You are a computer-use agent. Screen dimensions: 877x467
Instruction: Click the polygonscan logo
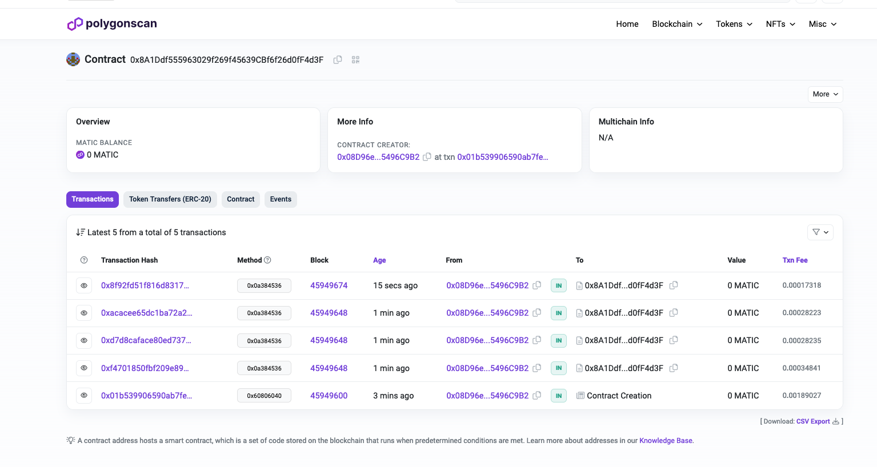tap(112, 24)
